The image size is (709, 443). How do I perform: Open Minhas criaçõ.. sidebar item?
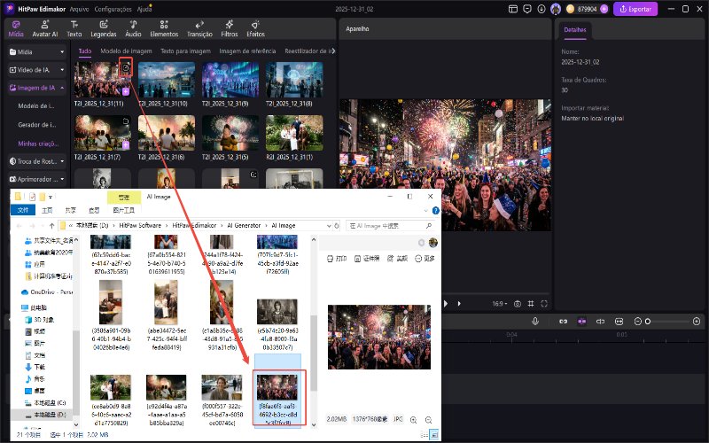[x=38, y=144]
